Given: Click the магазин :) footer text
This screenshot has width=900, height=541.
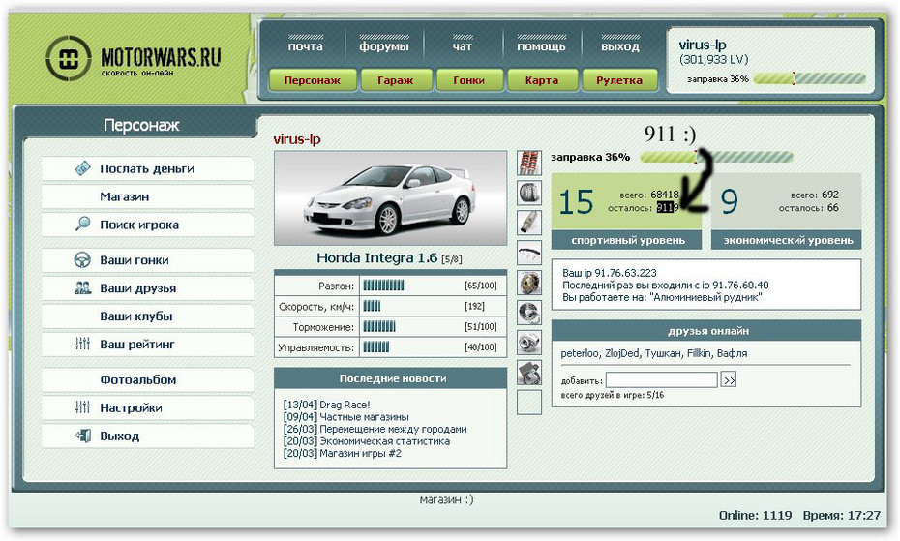Looking at the screenshot, I should click(446, 499).
